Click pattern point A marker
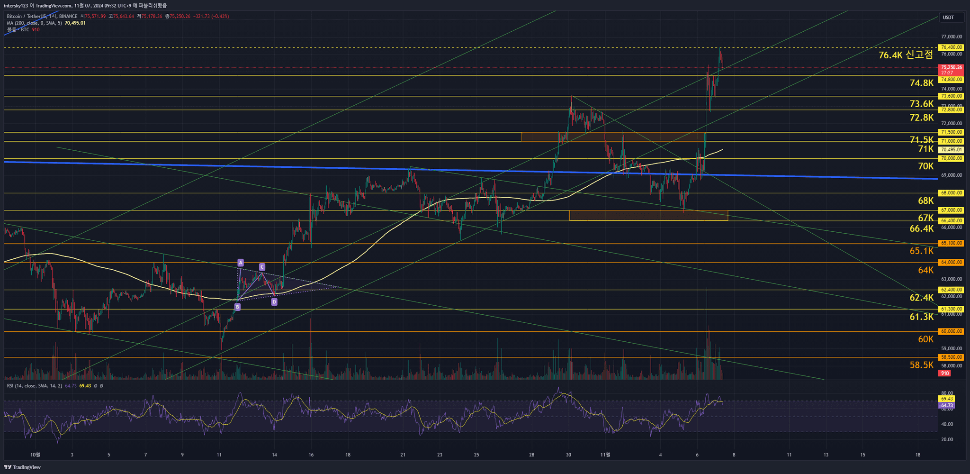 (x=241, y=263)
